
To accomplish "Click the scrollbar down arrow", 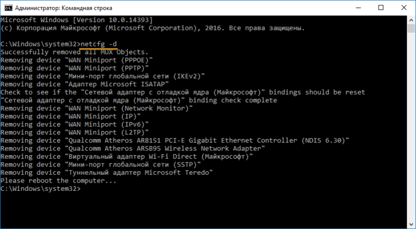I will tap(411, 224).
